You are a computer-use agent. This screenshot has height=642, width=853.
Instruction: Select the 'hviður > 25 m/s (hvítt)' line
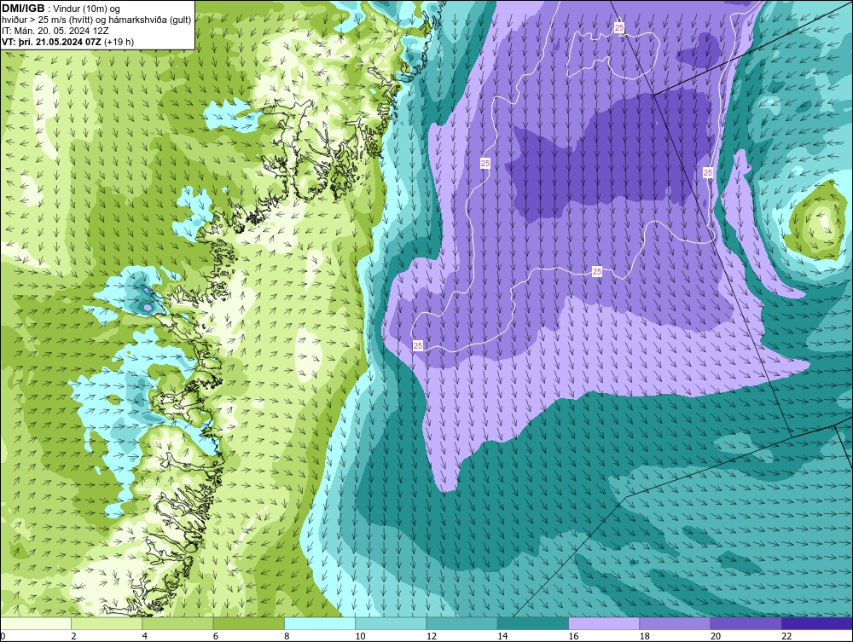pyautogui.click(x=47, y=20)
